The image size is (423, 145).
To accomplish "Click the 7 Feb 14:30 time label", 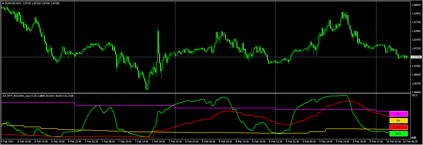I will (x=142, y=142).
